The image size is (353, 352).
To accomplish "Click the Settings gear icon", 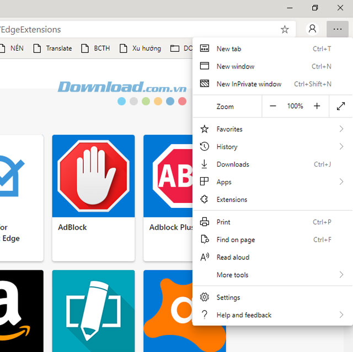I will coord(205,297).
